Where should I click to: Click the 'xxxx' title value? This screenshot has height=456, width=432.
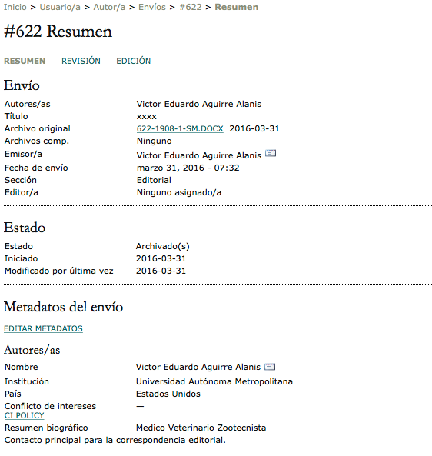pos(147,117)
